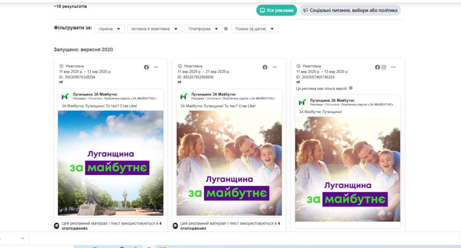
Task: Open three-dot menu on ad ID 885257852008090
Action: [275, 68]
